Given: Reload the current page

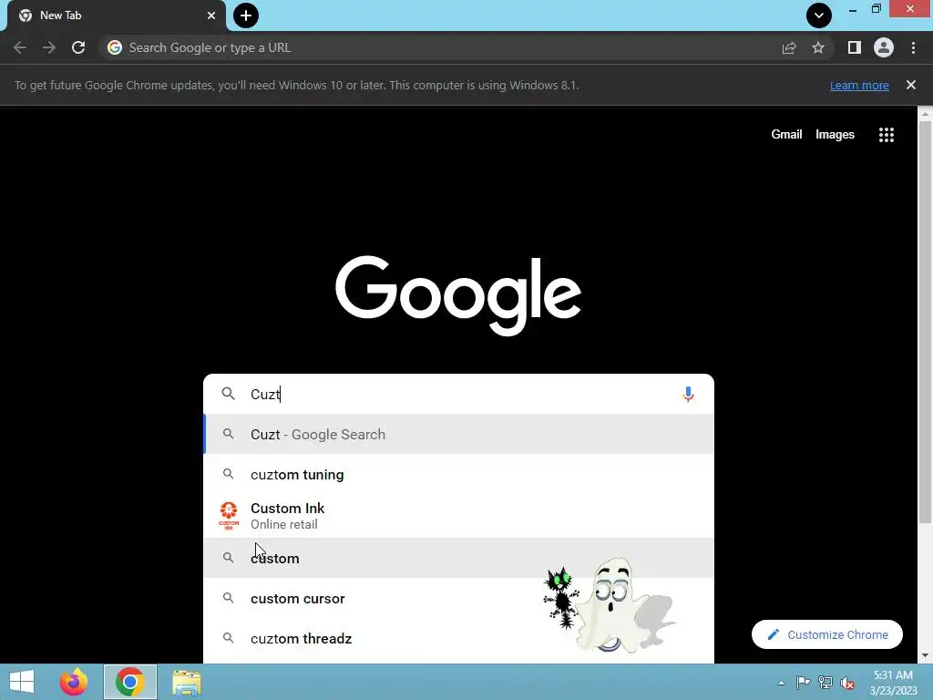Looking at the screenshot, I should point(78,47).
